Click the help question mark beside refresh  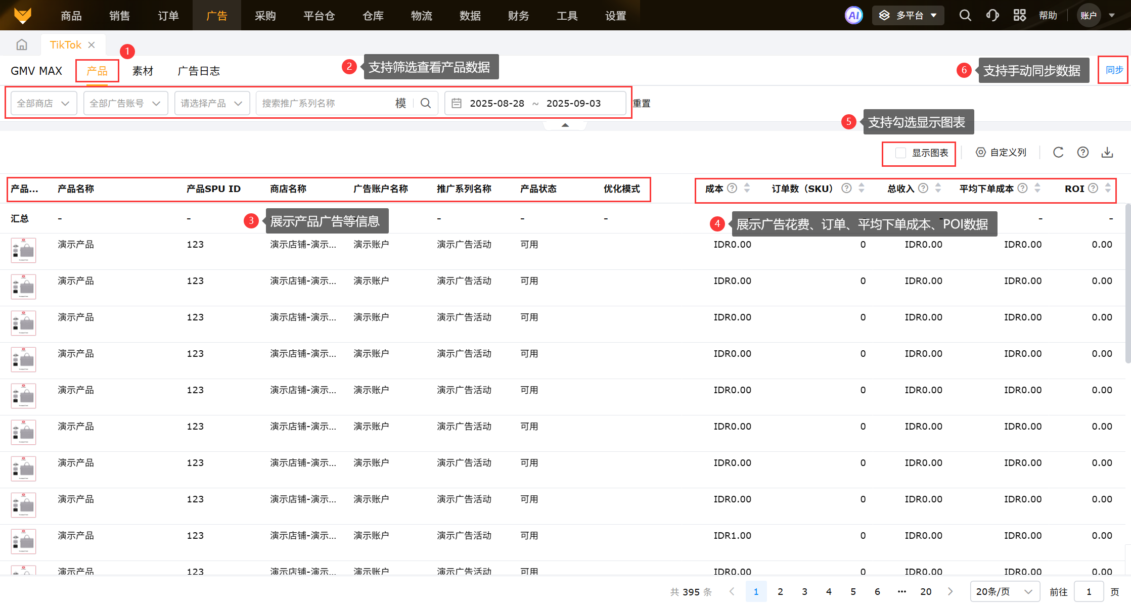pyautogui.click(x=1082, y=152)
